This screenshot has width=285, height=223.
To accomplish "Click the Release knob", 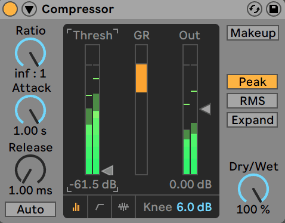I will 30,170.
